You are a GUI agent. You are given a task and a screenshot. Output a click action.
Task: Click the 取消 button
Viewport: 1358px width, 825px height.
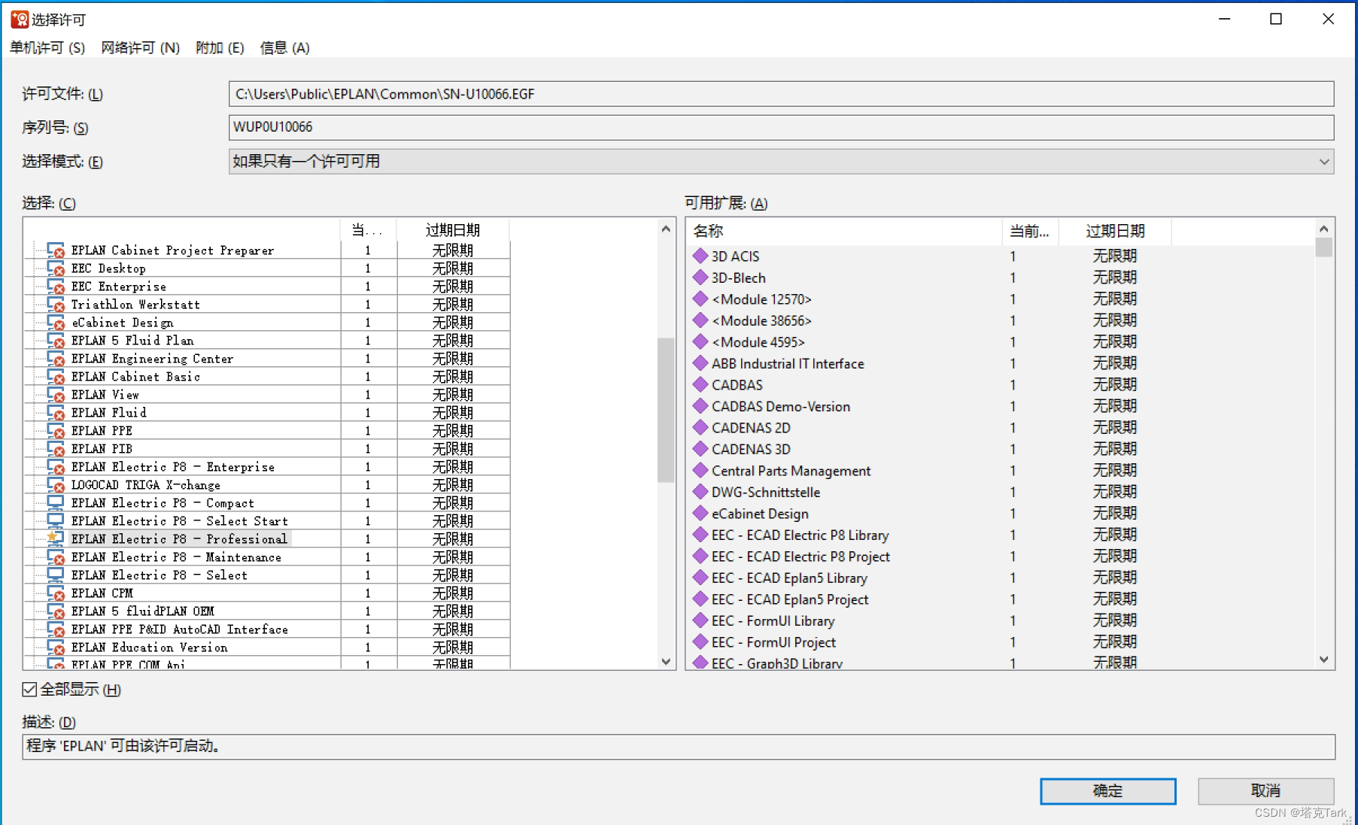click(1265, 790)
